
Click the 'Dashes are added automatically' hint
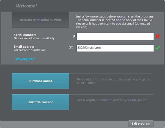(x=34, y=39)
